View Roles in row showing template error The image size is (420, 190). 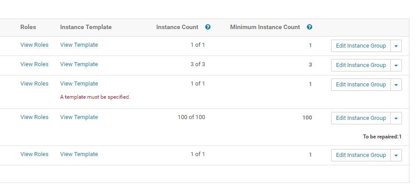tap(34, 84)
